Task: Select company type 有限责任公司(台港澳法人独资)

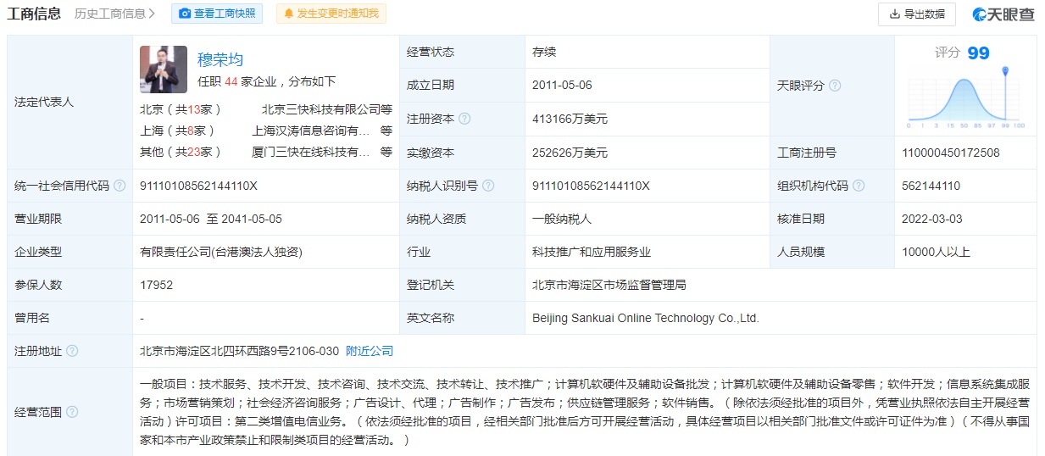Action: [221, 252]
